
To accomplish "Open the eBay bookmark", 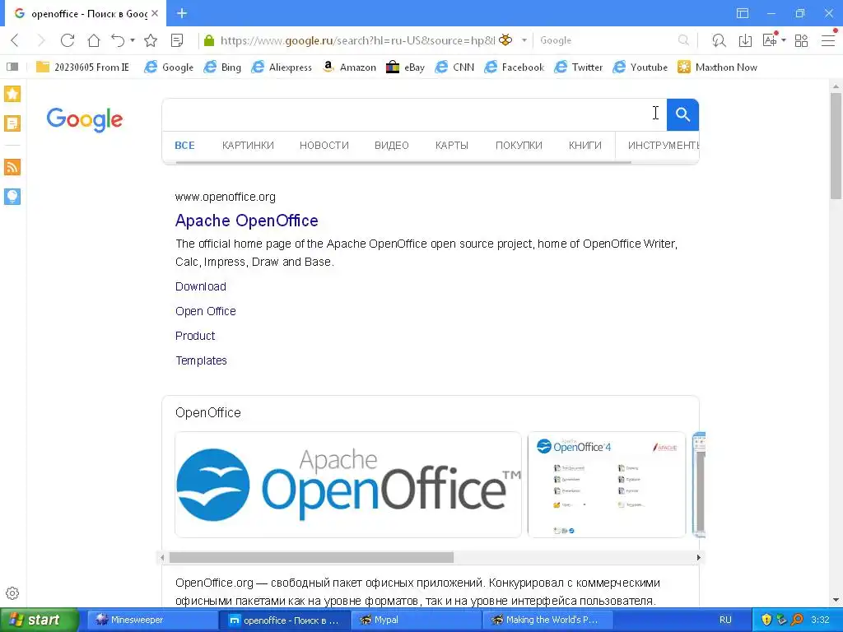I will (x=405, y=67).
